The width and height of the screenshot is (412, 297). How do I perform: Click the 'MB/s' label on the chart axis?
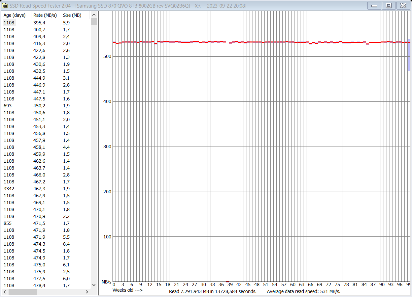106,282
